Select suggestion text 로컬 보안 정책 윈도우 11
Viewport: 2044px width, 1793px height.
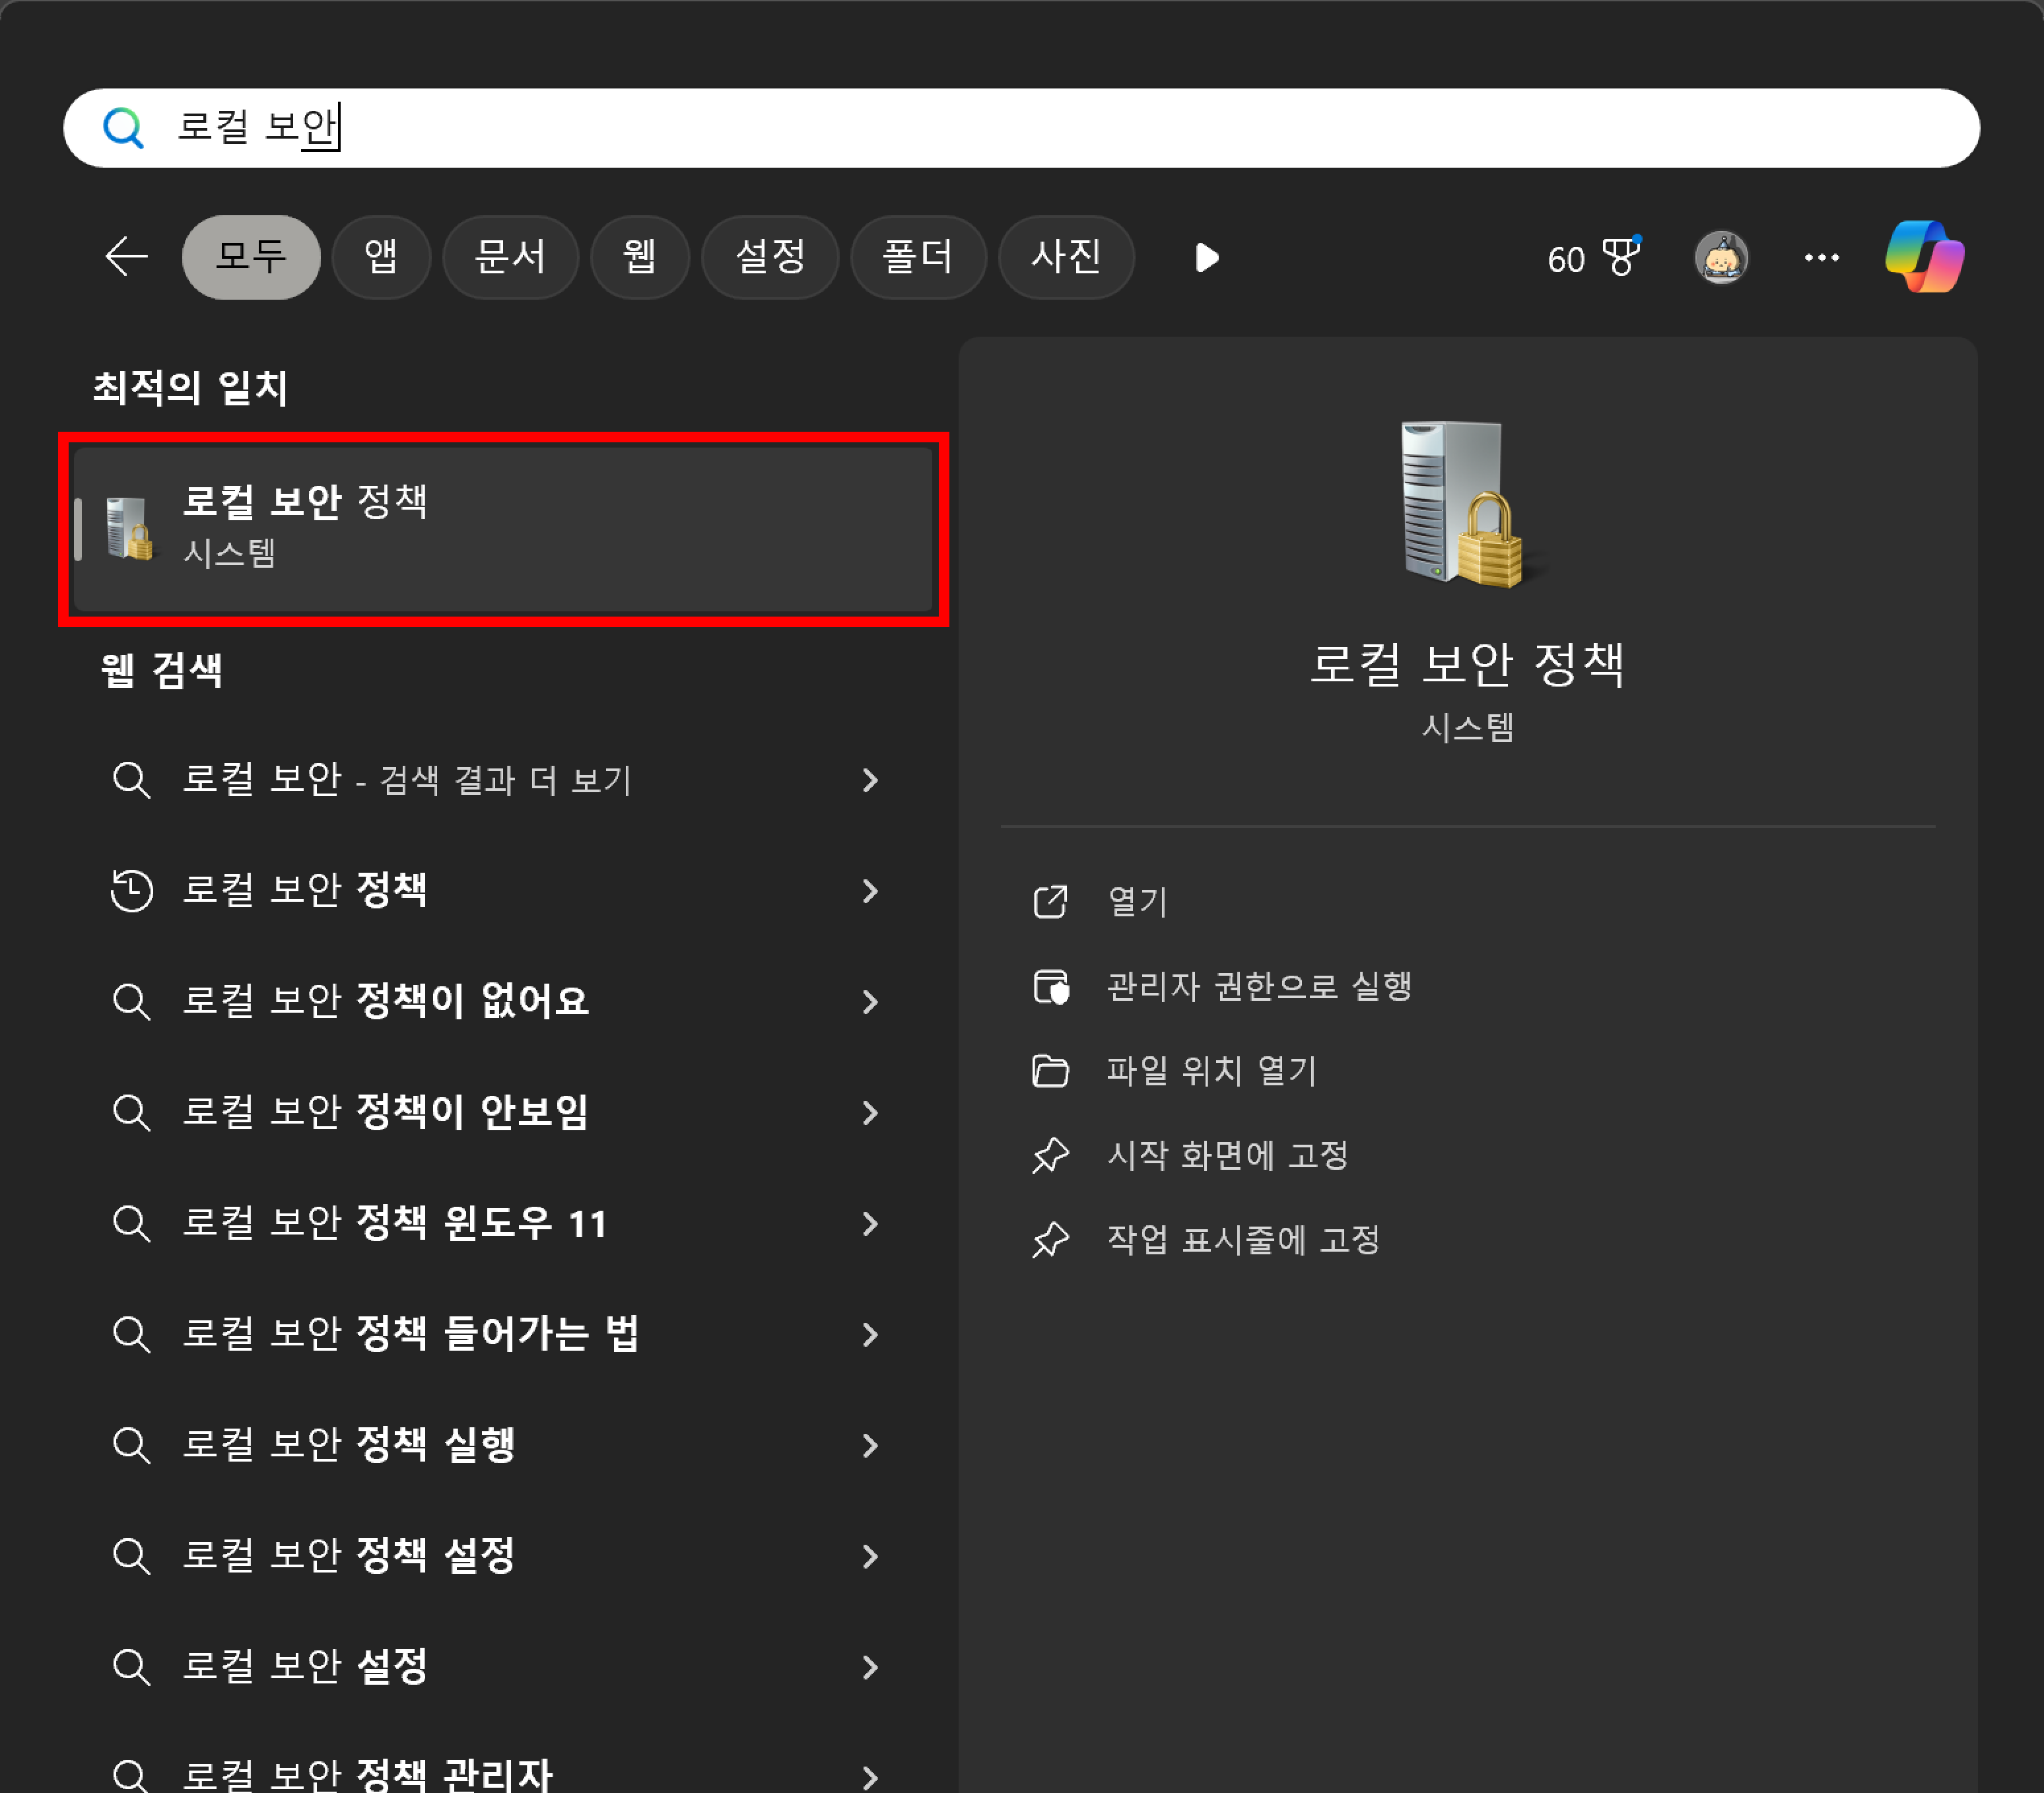pyautogui.click(x=395, y=1224)
